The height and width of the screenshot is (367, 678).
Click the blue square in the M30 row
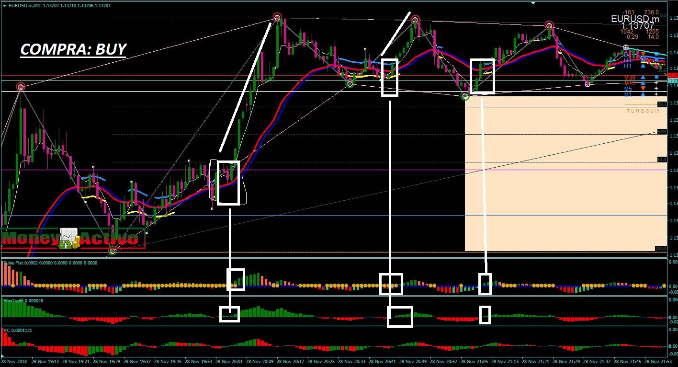[x=656, y=77]
